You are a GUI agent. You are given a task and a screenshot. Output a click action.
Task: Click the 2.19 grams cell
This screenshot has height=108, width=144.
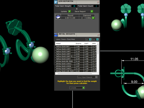coord(79,51)
